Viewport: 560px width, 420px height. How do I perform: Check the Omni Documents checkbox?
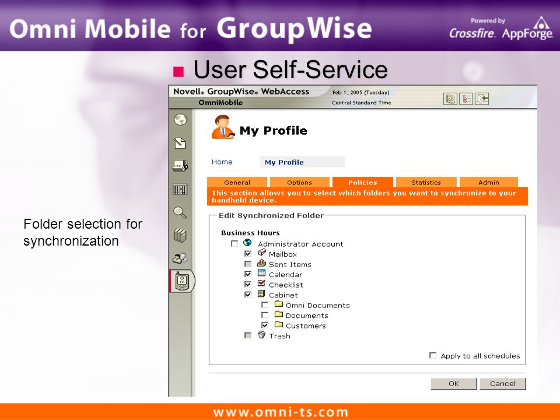pyautogui.click(x=265, y=305)
